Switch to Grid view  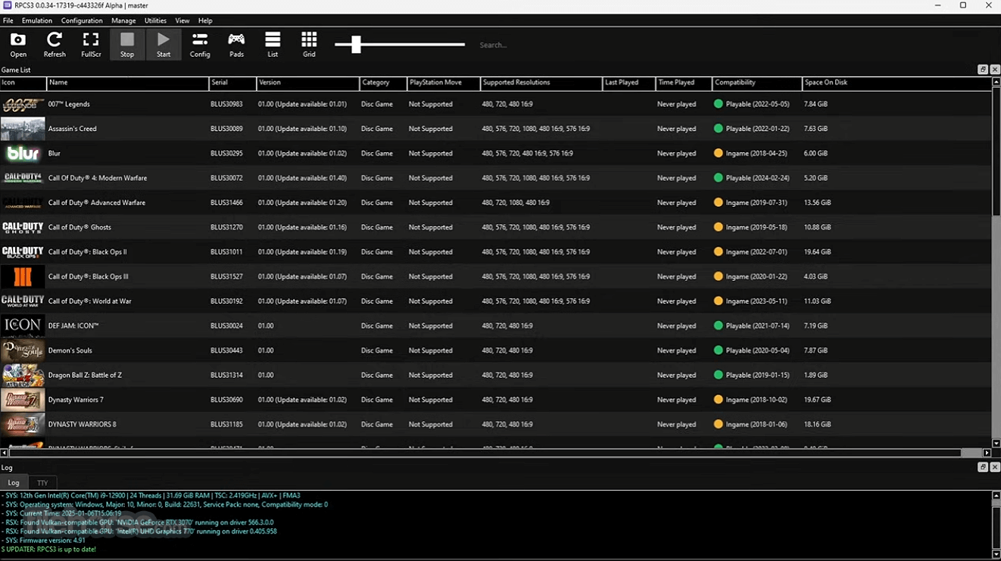tap(309, 45)
